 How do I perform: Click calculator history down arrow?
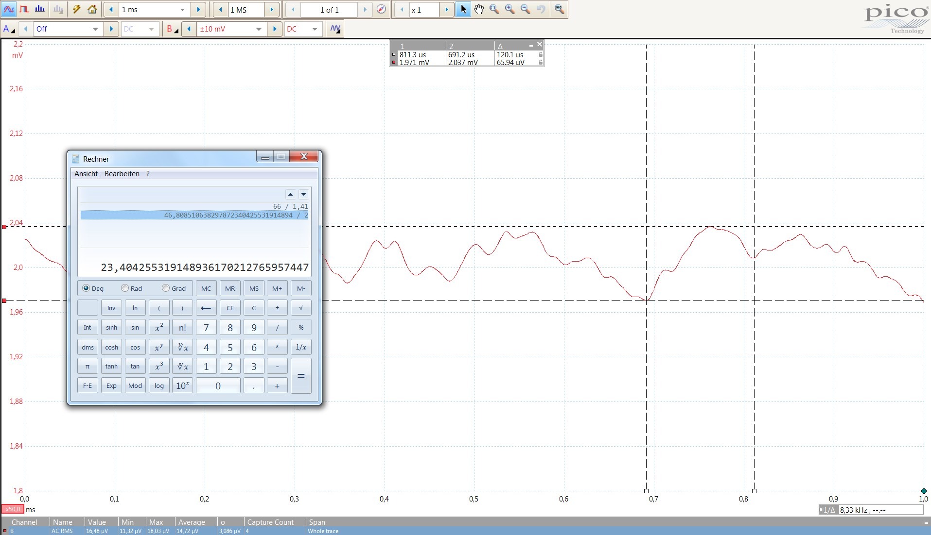click(303, 195)
